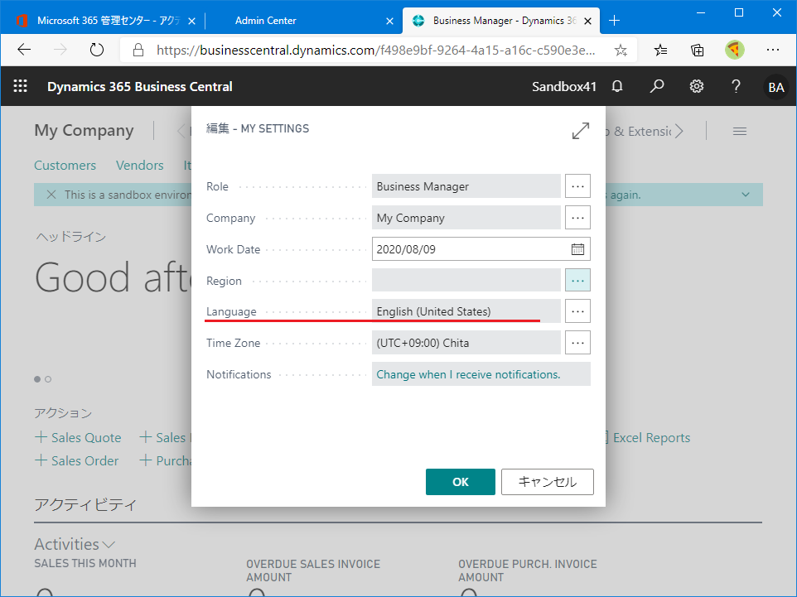The width and height of the screenshot is (797, 597).
Task: Create a new Sales Order
Action: pos(77,461)
